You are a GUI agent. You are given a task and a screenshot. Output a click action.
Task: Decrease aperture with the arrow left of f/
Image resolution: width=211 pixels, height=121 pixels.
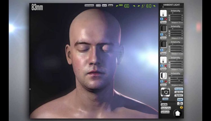tap(139, 6)
